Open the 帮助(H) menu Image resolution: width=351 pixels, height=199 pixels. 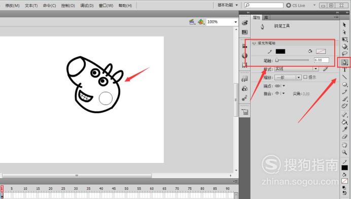pyautogui.click(x=125, y=6)
